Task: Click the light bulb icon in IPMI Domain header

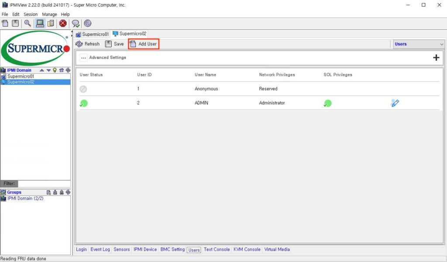Action: coord(55,70)
